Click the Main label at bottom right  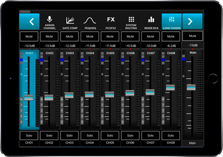[x=192, y=143]
